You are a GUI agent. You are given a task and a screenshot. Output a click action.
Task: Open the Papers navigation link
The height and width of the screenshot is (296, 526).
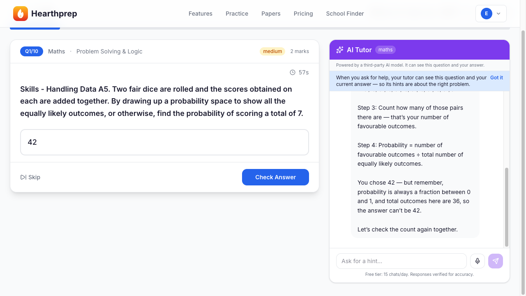point(271,14)
